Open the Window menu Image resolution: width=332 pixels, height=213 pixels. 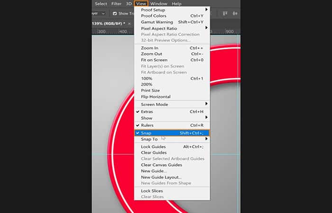pos(158,4)
